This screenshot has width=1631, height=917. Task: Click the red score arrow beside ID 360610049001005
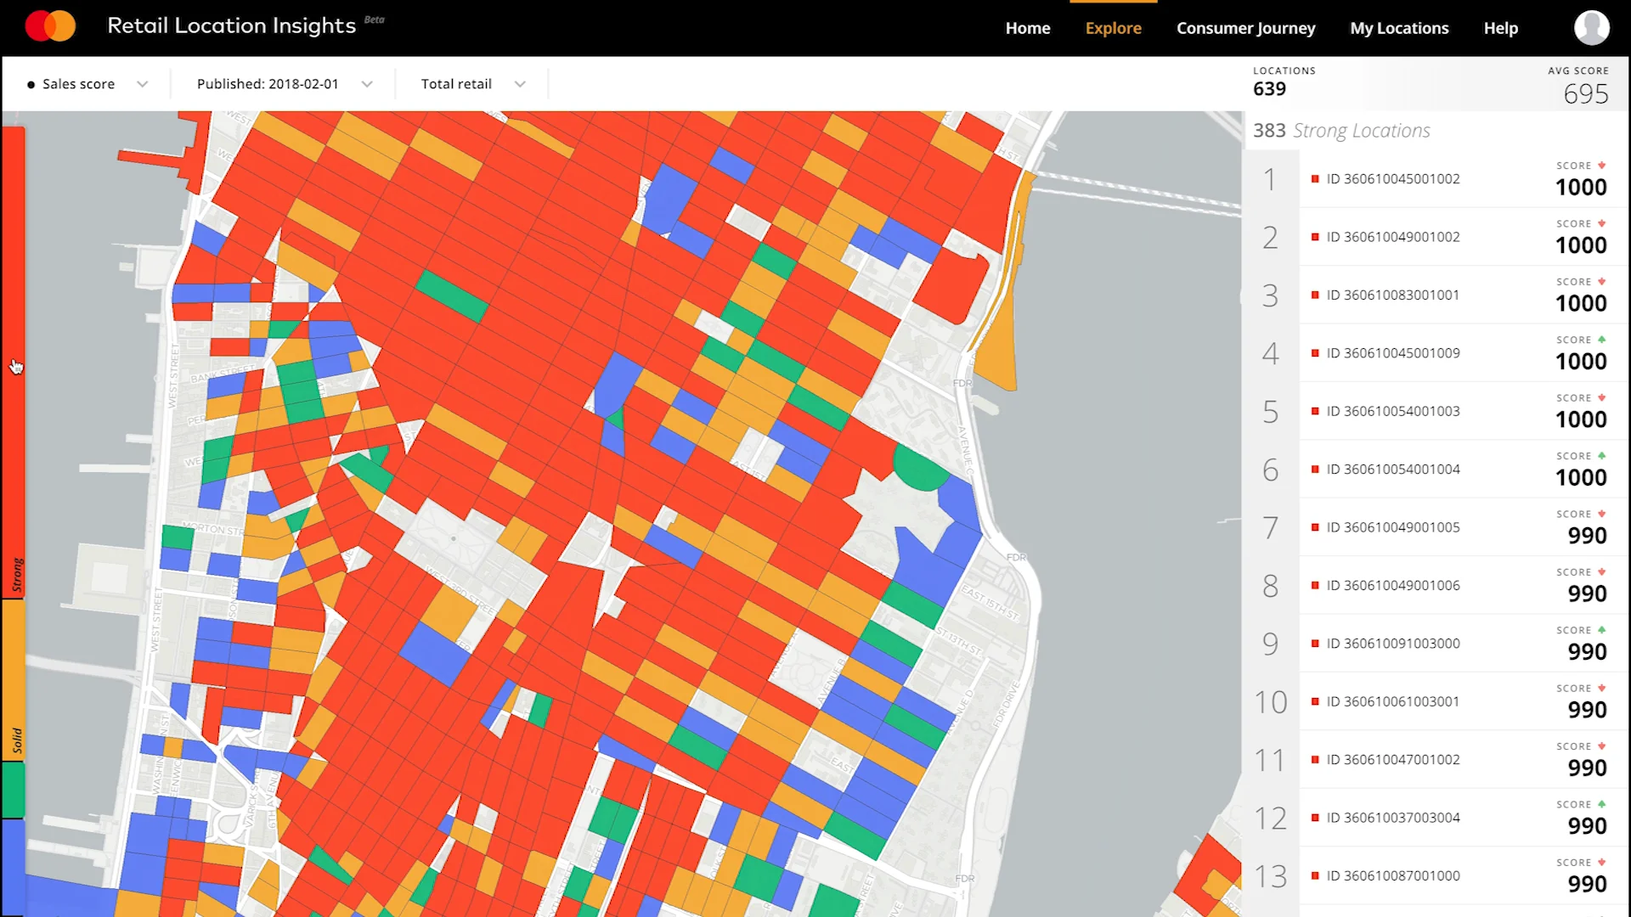click(x=1600, y=514)
